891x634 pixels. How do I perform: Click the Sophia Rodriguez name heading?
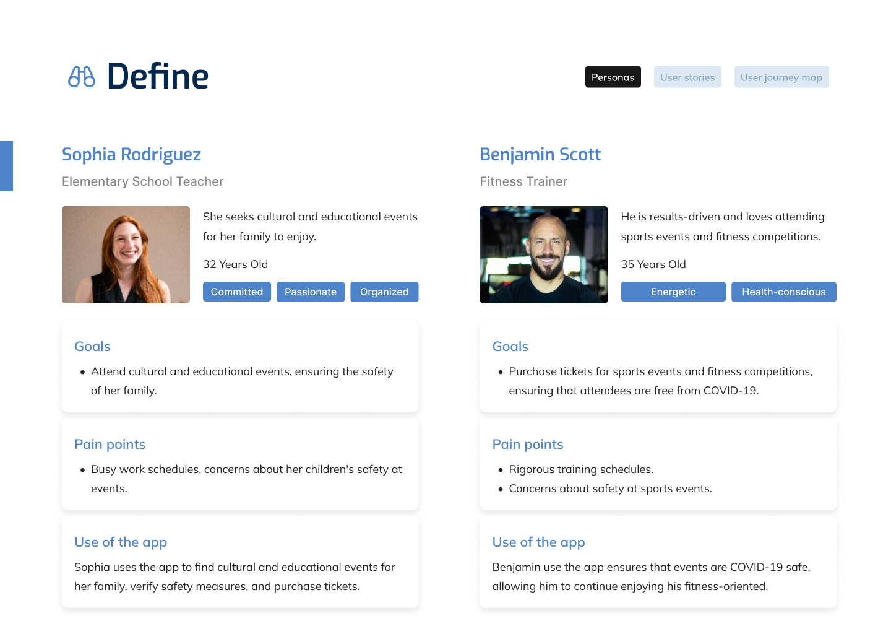click(131, 154)
